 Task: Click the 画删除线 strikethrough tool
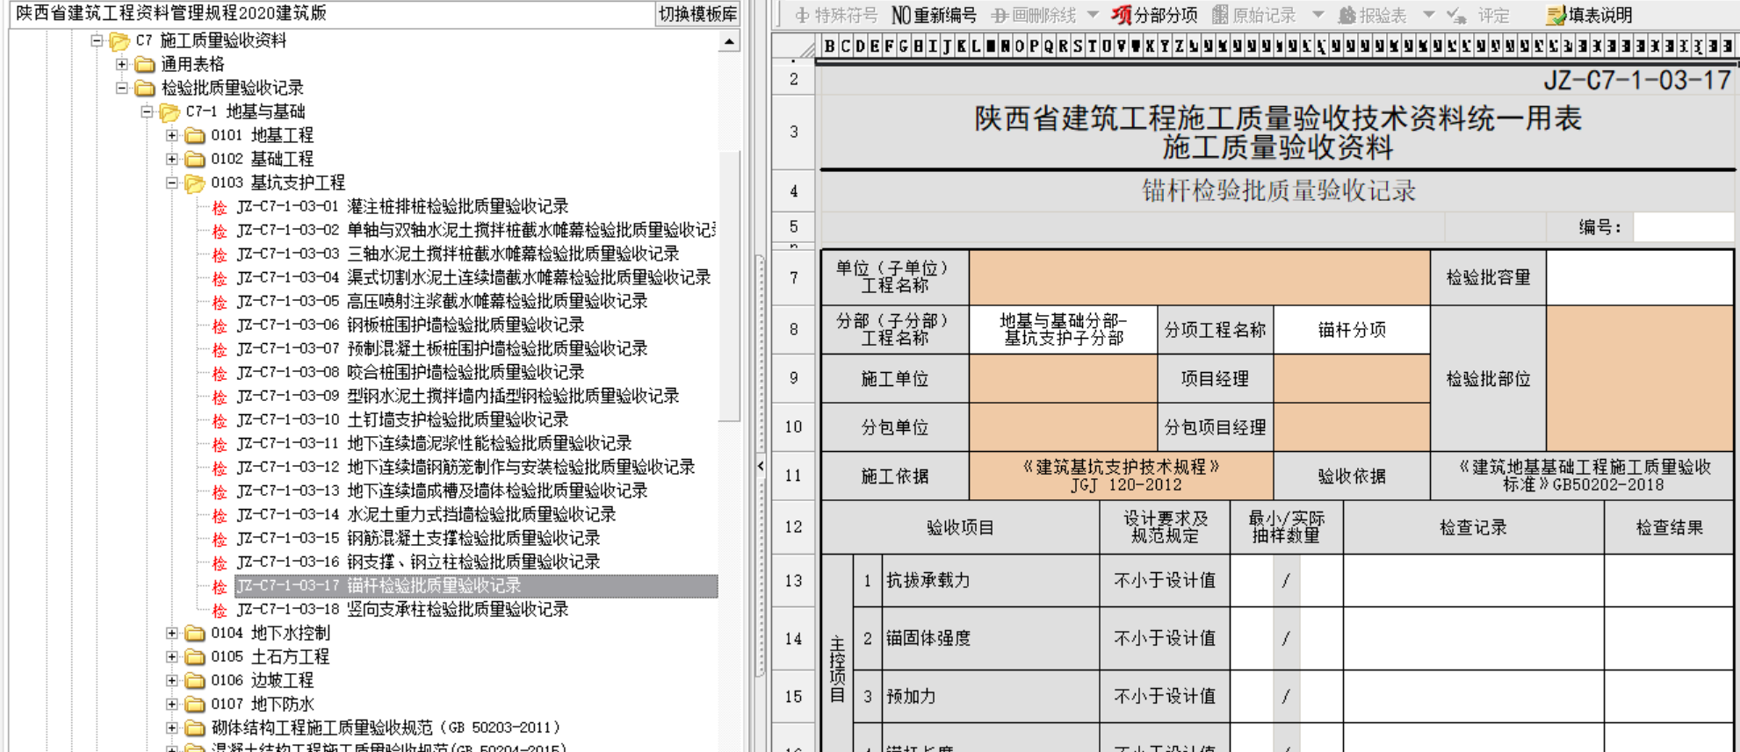coord(1034,15)
